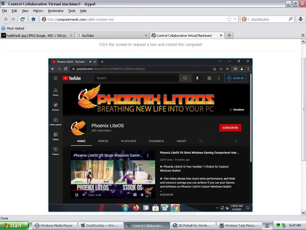Open video settings gear icon

click(x=142, y=195)
